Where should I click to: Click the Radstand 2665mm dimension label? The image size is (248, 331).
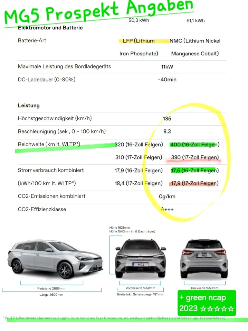click(x=51, y=288)
